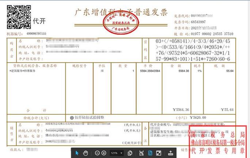
Task: Click unit price 5564.35643564
Action: tap(150, 71)
